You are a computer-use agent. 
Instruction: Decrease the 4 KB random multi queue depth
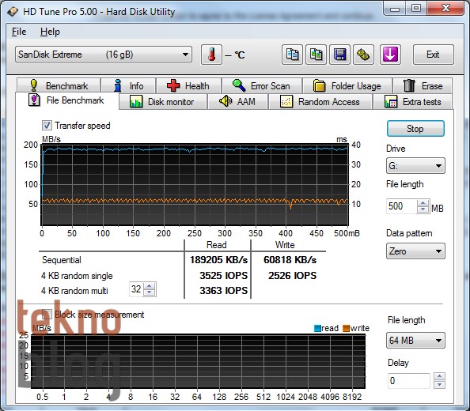pos(150,292)
